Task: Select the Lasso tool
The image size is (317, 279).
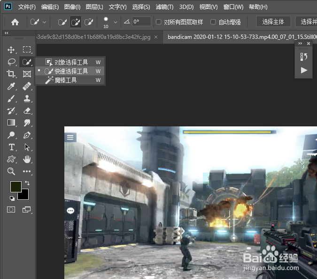Action: [x=11, y=62]
